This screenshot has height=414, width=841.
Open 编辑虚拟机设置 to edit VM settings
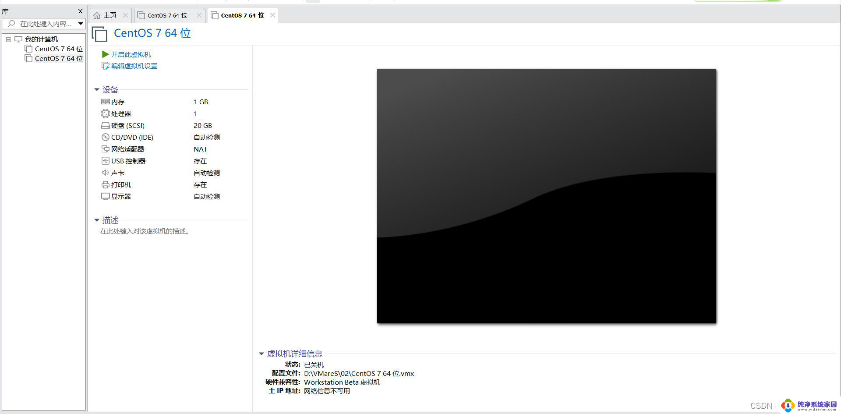tap(134, 66)
